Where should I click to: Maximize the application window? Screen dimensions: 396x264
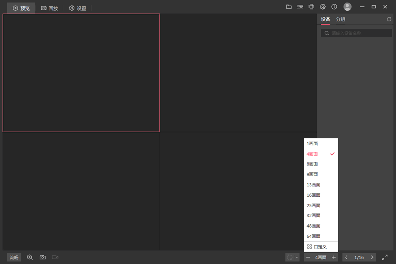[x=374, y=7]
